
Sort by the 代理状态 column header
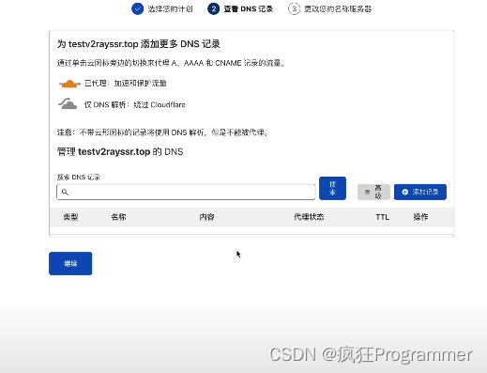(309, 217)
